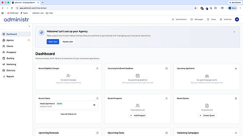
Task: Click the Recent Eligibility Changes card icon
Action: pos(97,68)
